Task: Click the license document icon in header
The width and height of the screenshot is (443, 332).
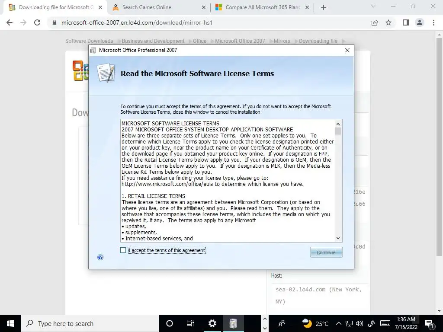Action: pyautogui.click(x=106, y=73)
